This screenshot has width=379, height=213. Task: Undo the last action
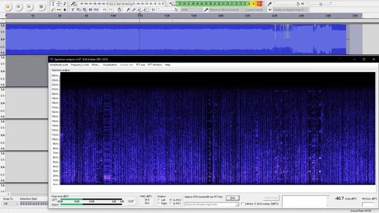pos(104,9)
